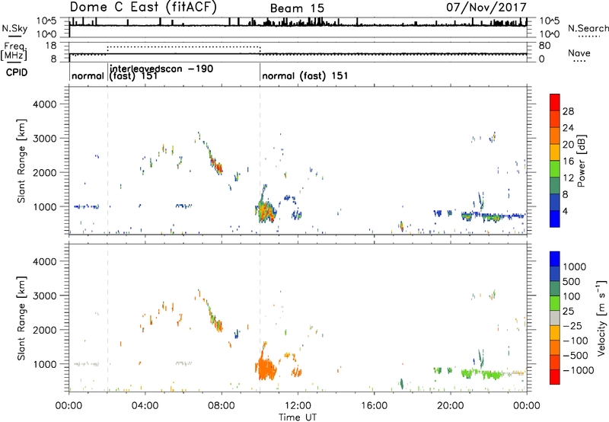Click the 'Nave' legend label

pos(579,53)
